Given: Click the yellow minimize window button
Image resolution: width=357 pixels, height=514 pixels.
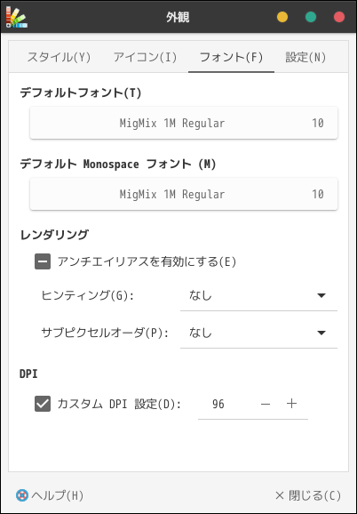Looking at the screenshot, I should coord(282,17).
